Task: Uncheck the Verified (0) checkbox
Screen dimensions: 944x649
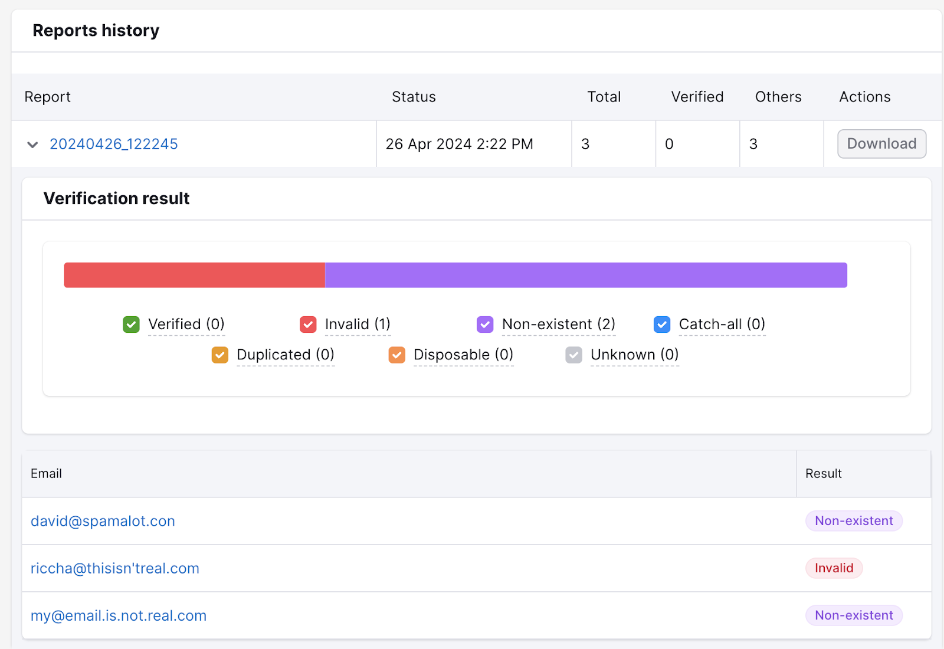Action: pos(131,324)
